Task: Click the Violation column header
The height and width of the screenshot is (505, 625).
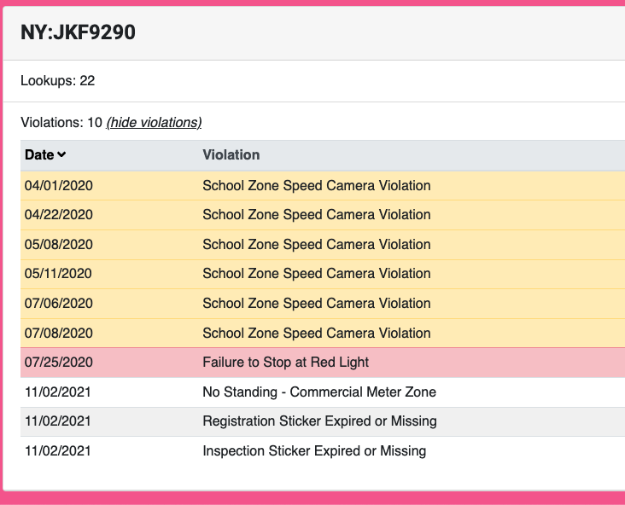Action: pyautogui.click(x=231, y=154)
